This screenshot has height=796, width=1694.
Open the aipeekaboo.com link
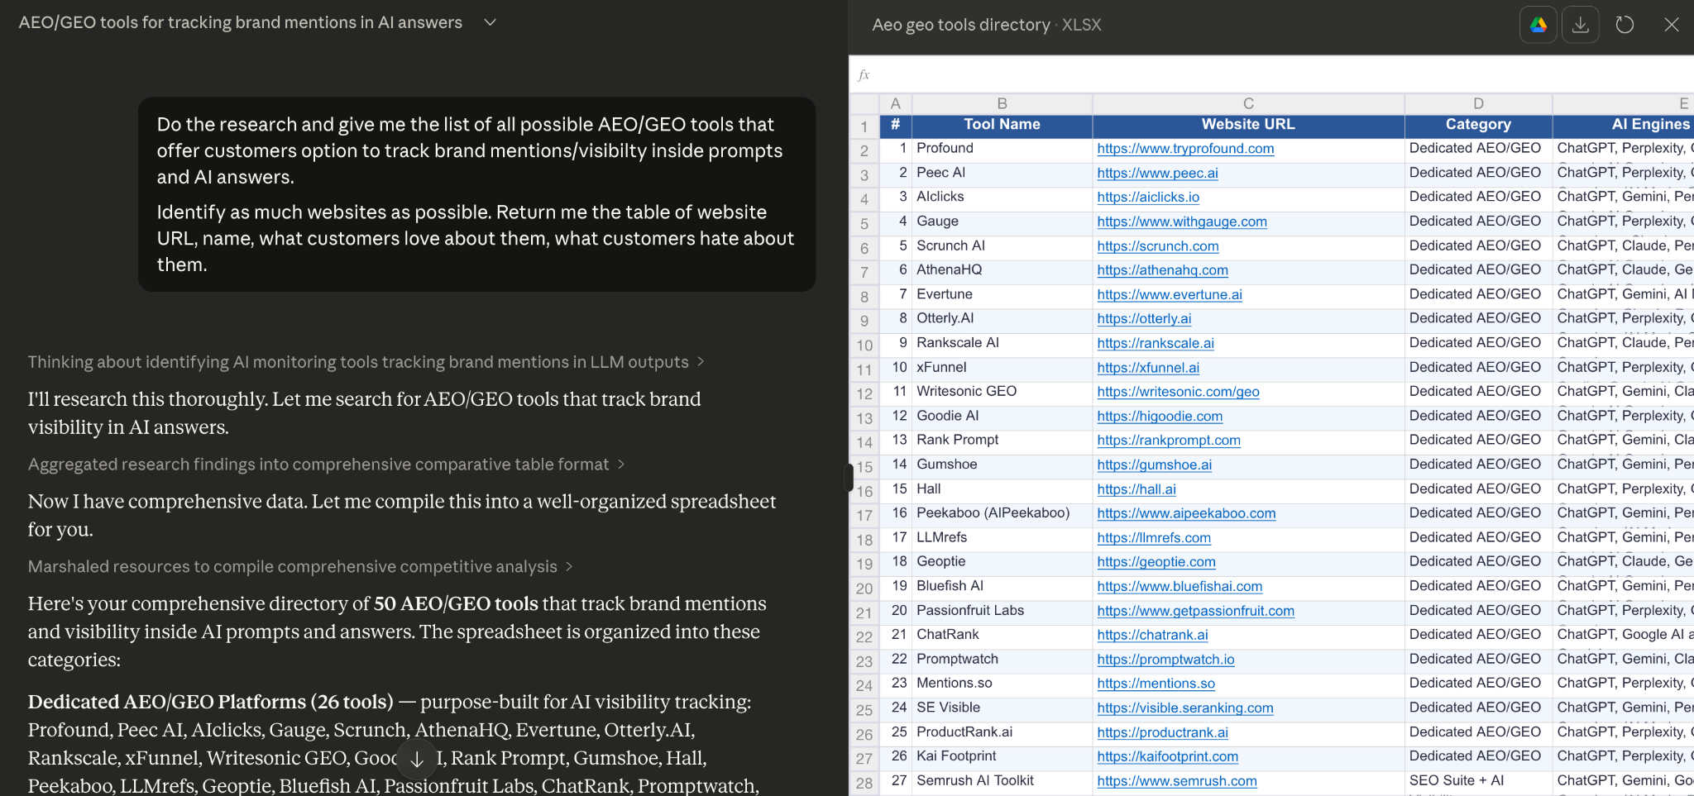(x=1186, y=513)
